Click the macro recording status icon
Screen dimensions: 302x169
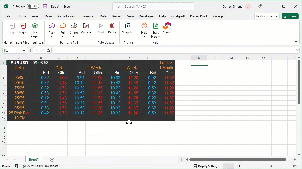pyautogui.click(x=17, y=166)
